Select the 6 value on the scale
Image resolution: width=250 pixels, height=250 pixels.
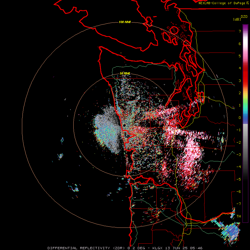[240, 44]
